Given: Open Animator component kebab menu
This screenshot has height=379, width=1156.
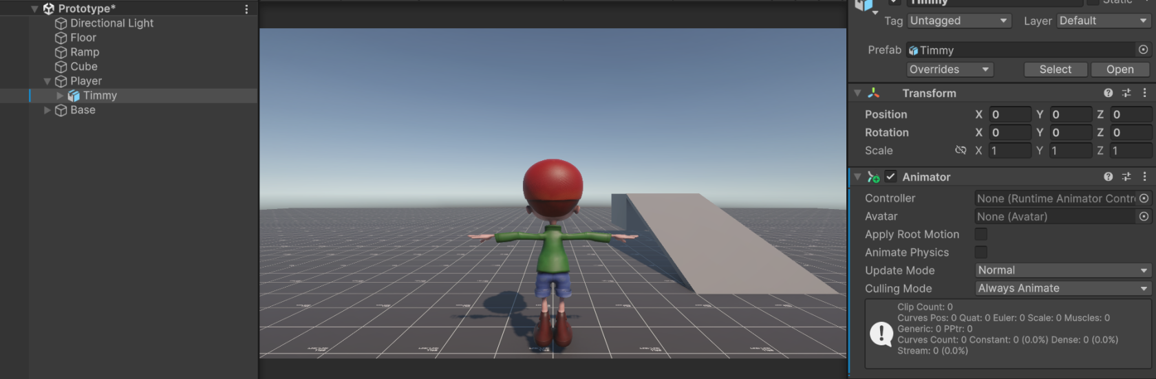Looking at the screenshot, I should pos(1145,177).
